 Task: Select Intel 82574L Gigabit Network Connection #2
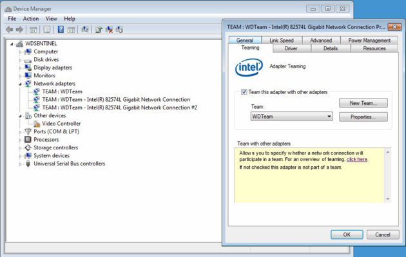[x=120, y=108]
